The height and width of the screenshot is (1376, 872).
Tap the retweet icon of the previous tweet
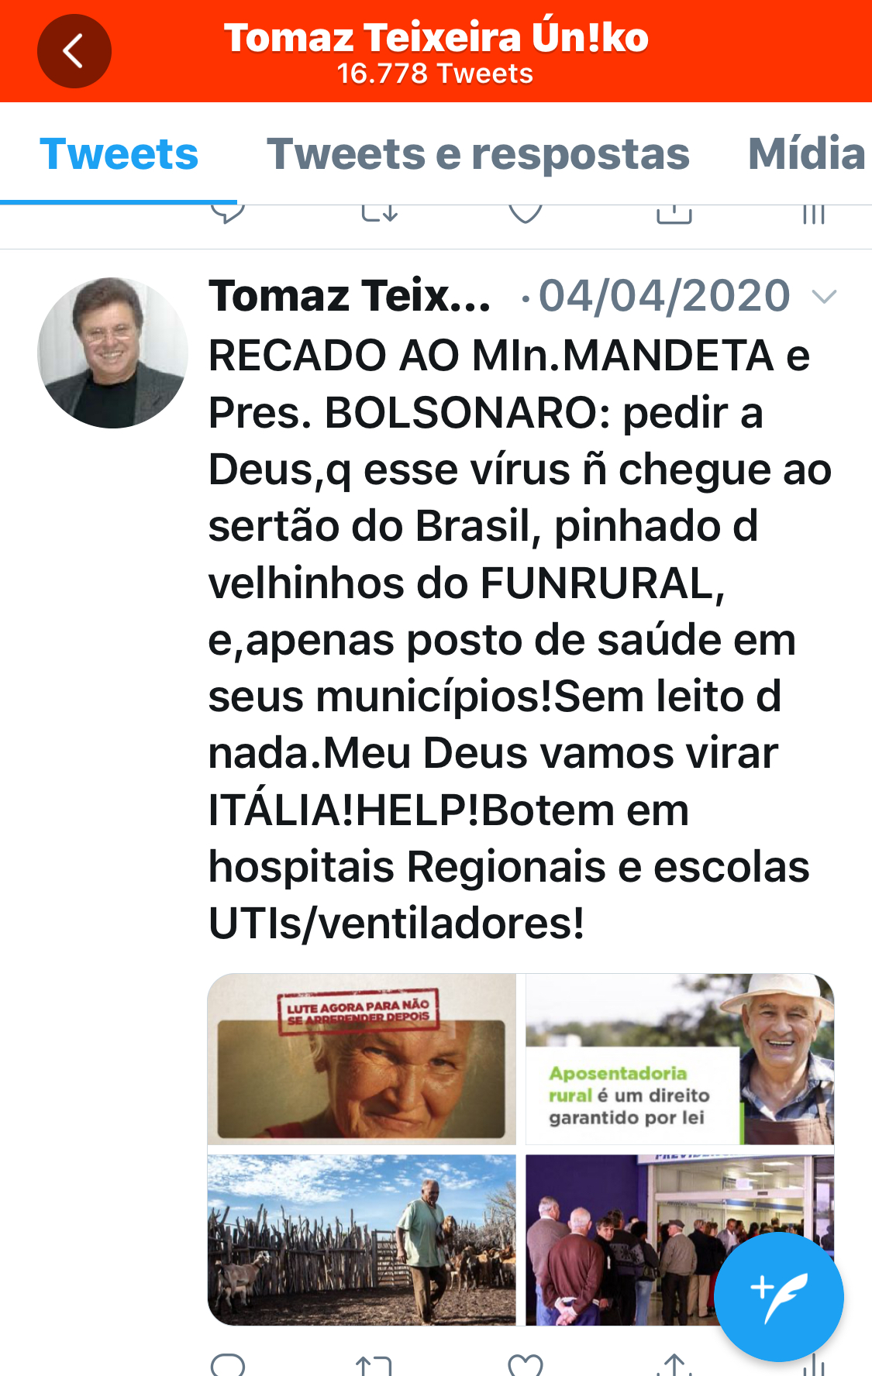click(x=380, y=214)
